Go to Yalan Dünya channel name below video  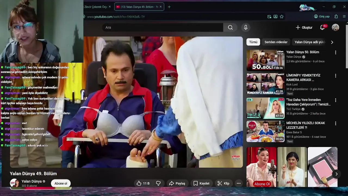click(32, 181)
